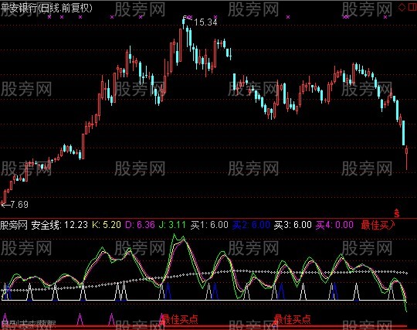Select the 买2: 6.00 indicator value

251,225
